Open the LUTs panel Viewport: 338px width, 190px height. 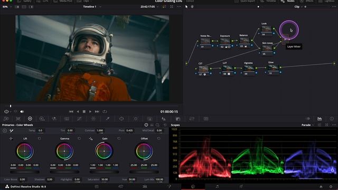tap(42, 1)
